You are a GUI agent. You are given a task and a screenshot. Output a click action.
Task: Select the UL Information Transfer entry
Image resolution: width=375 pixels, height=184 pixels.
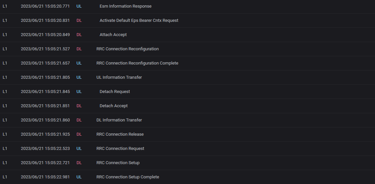(x=119, y=77)
